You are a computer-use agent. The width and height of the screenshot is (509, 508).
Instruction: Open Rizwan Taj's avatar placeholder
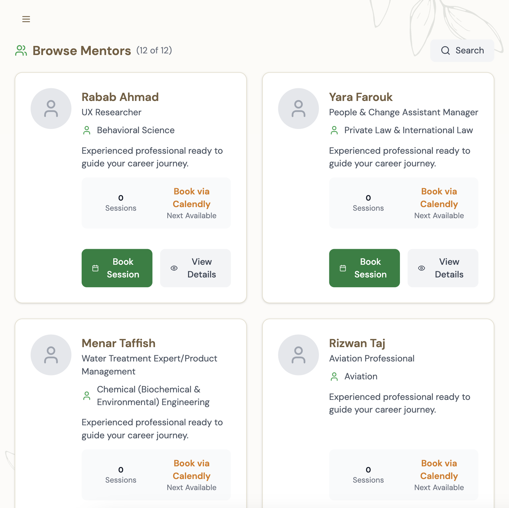(298, 355)
